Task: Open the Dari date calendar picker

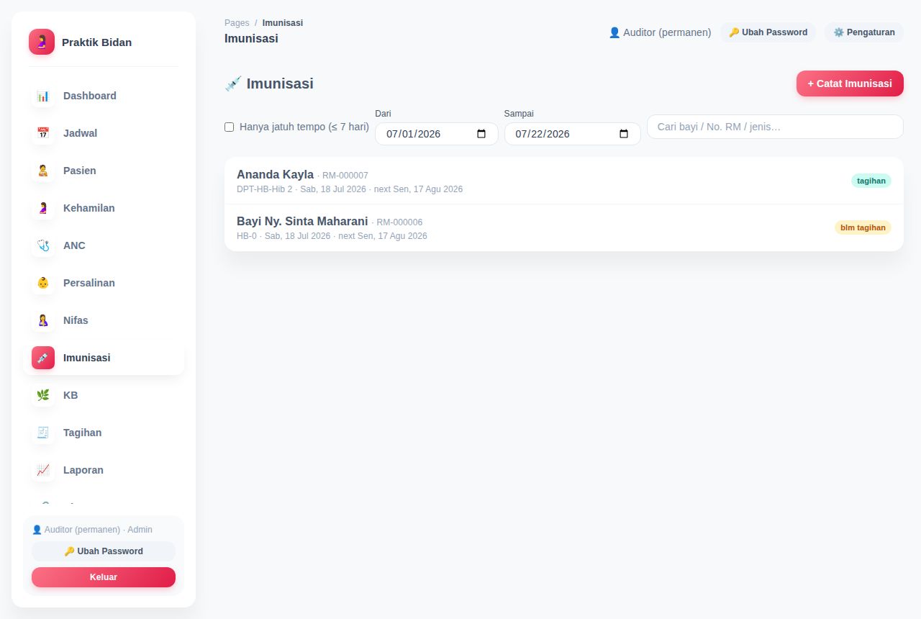Action: point(481,134)
